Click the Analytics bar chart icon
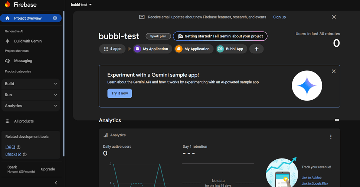360x187 pixels. click(106, 135)
